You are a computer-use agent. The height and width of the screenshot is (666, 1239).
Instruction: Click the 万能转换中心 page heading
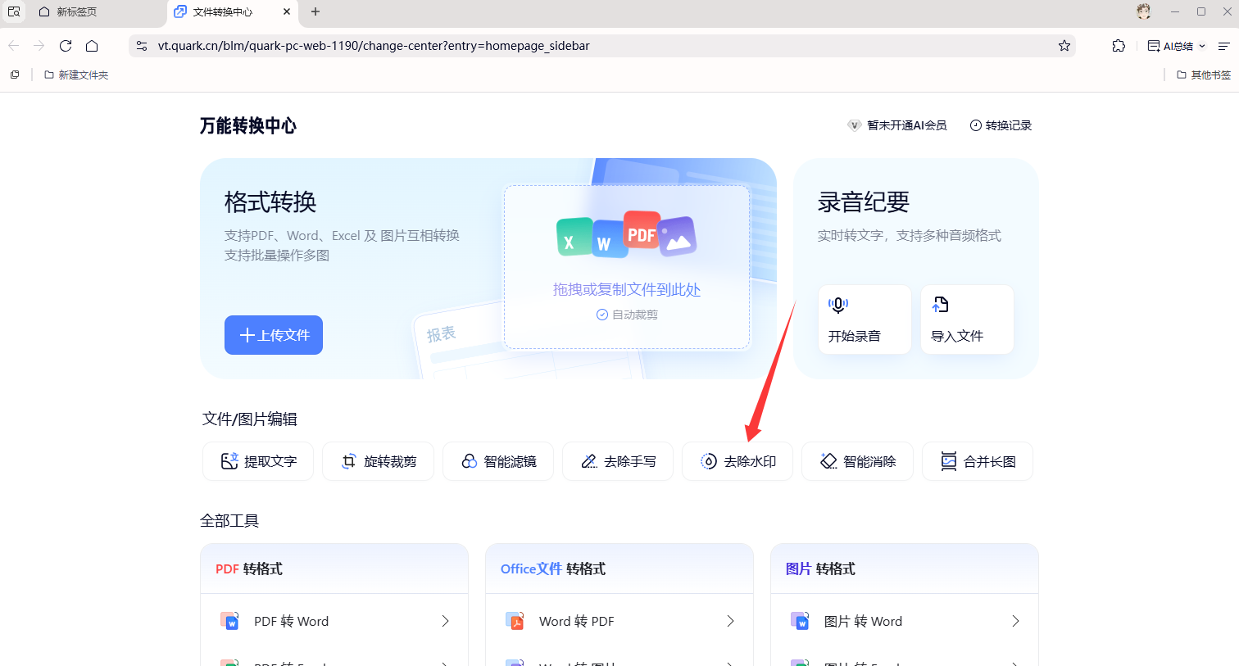point(248,125)
